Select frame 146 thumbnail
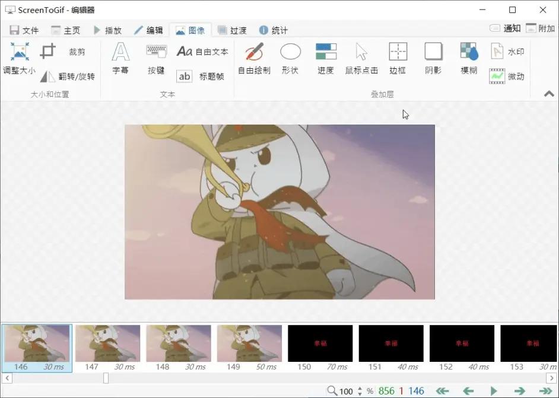 tap(37, 348)
